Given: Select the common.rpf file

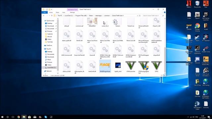Looking at the screenshot, I should 79,22.
